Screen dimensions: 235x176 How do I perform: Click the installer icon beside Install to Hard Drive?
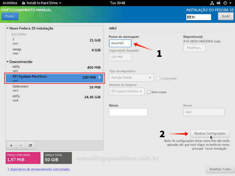coord(23,3)
